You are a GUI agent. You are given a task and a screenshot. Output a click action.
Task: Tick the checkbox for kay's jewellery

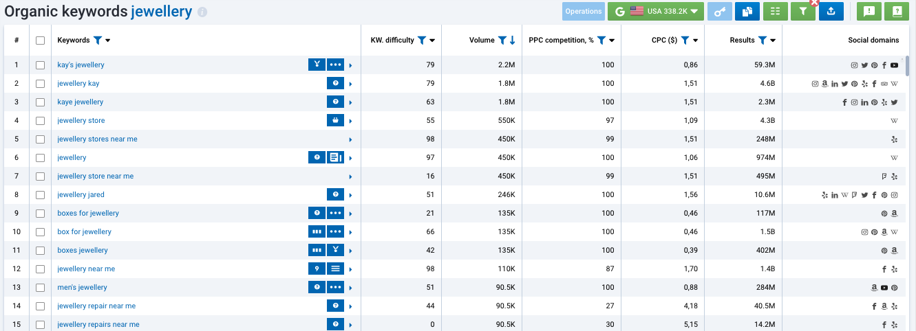click(40, 65)
